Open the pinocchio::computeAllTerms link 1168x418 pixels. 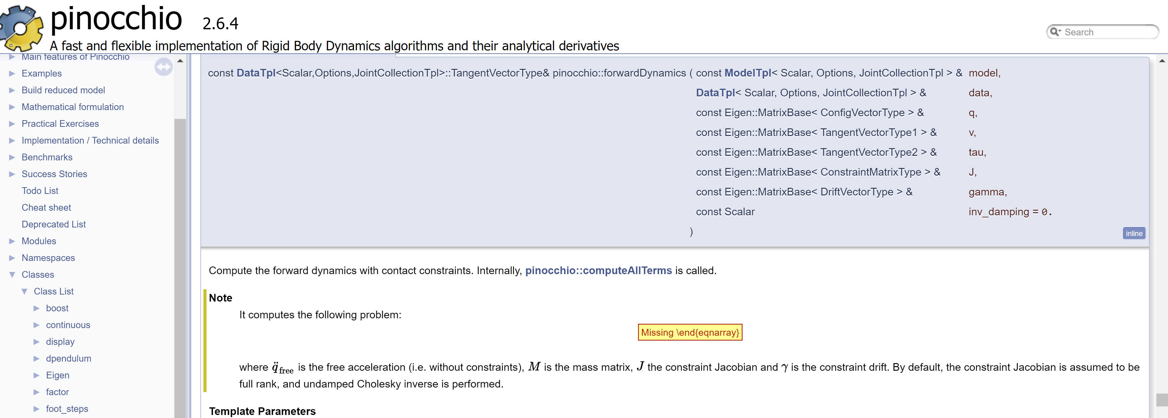coord(598,270)
